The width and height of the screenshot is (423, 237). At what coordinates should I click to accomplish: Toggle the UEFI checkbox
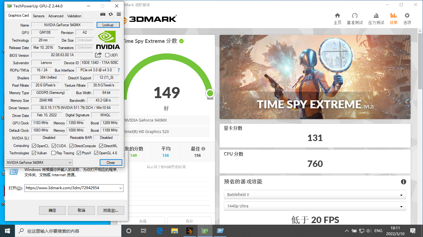(107, 55)
